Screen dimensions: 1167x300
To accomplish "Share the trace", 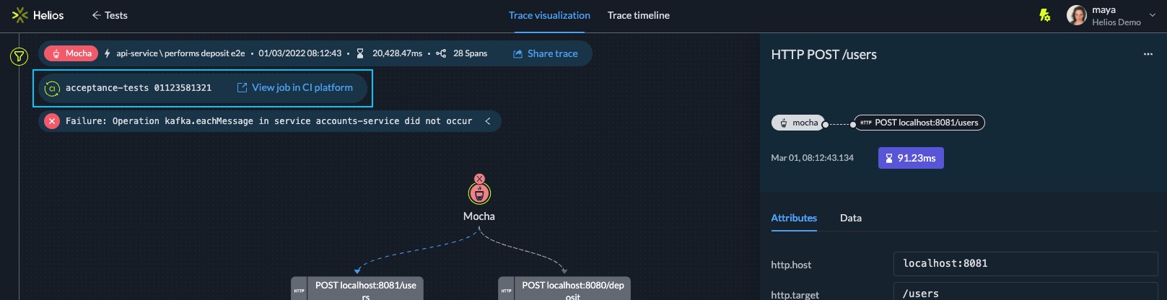I will click(546, 53).
